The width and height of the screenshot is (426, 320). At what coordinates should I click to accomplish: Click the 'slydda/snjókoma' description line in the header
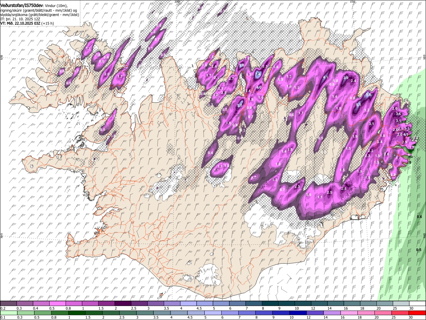pos(40,15)
